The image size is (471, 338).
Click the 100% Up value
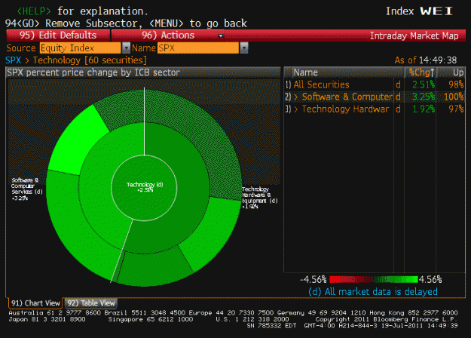tap(454, 97)
